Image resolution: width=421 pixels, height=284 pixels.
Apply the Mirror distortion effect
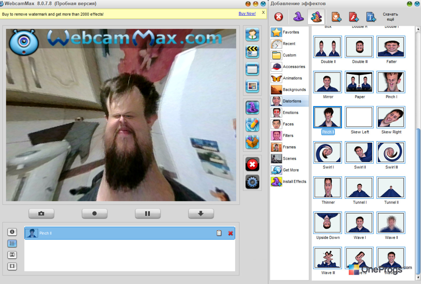click(327, 82)
